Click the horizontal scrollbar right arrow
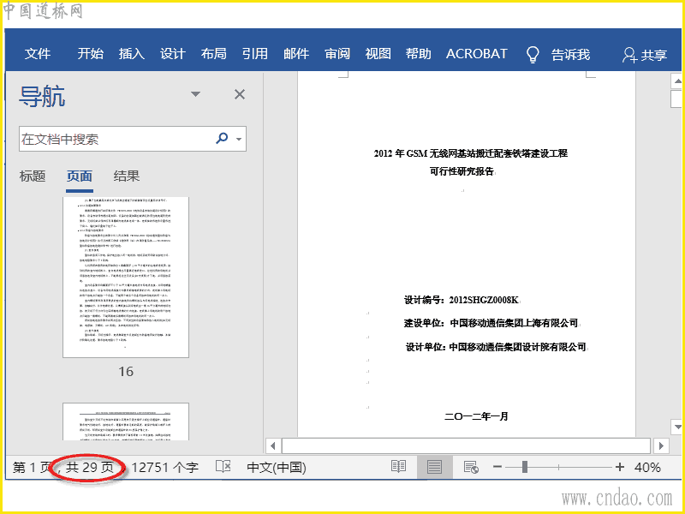 point(661,446)
